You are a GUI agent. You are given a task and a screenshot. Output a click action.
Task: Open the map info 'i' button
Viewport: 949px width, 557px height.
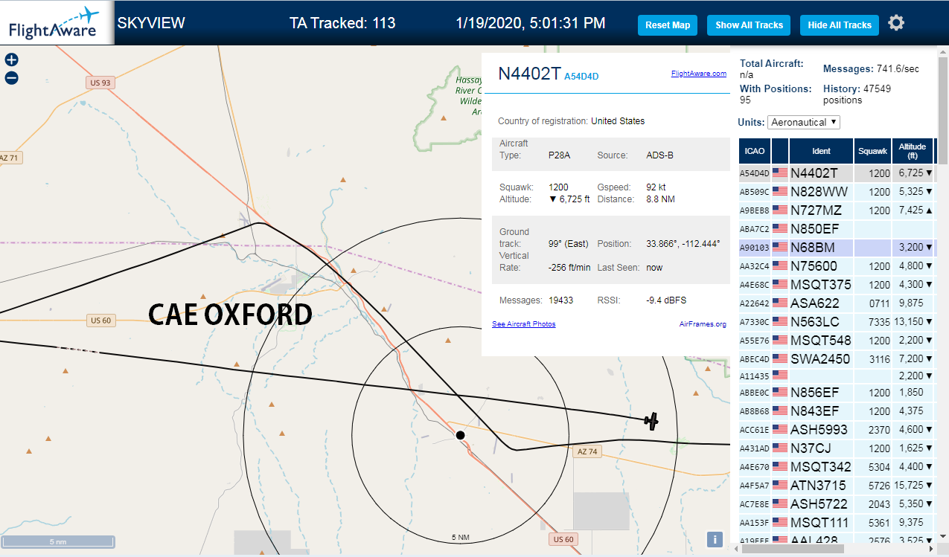715,540
